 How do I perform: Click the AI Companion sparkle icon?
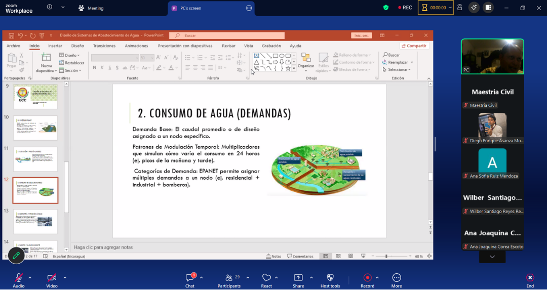click(474, 8)
